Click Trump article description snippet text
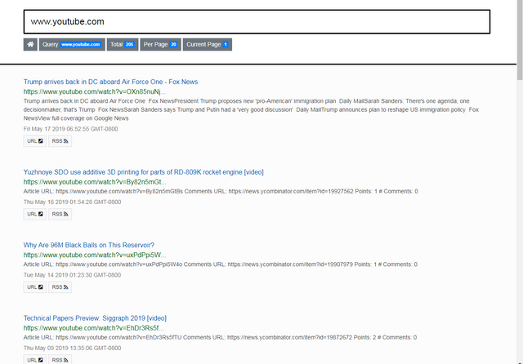Image resolution: width=523 pixels, height=364 pixels. tap(251, 109)
